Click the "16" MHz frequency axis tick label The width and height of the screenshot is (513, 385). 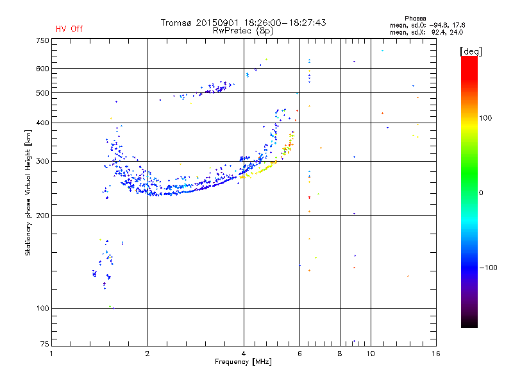coord(436,354)
